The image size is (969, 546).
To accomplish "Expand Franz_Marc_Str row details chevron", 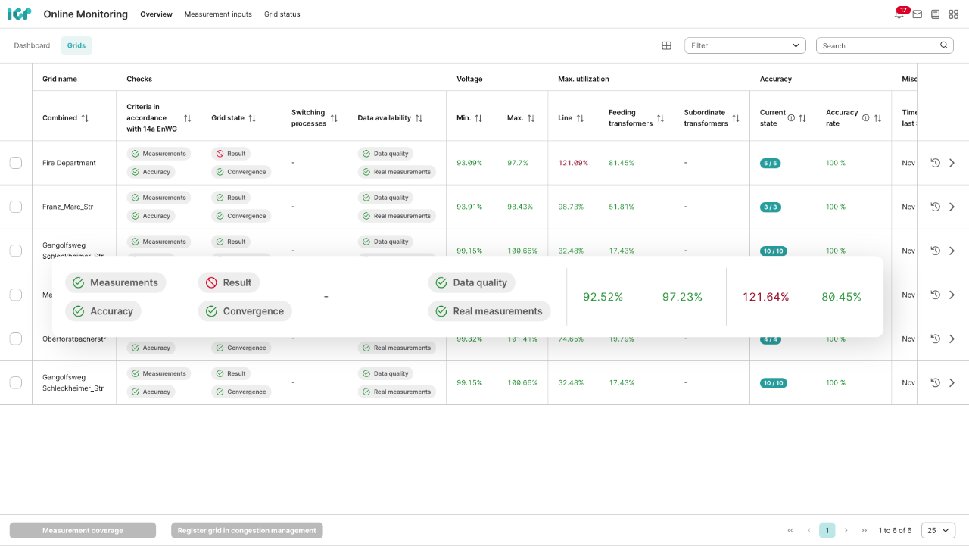I will click(952, 207).
